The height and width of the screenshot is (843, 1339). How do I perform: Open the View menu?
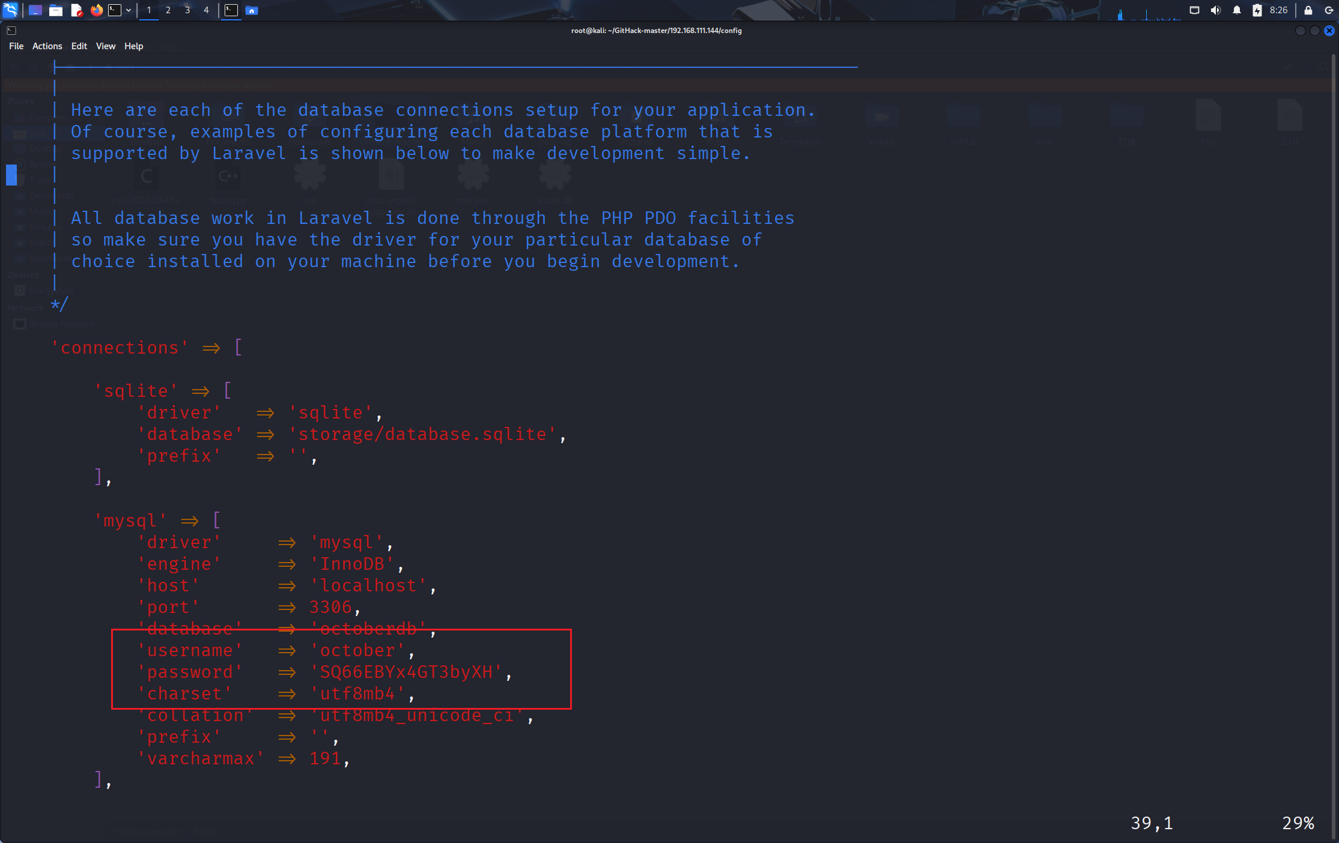(105, 46)
